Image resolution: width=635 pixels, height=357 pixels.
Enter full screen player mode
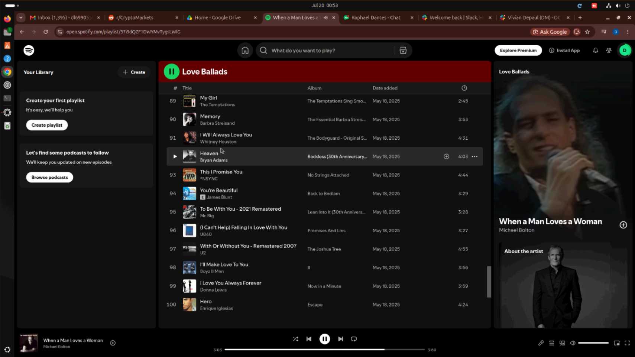(x=627, y=343)
